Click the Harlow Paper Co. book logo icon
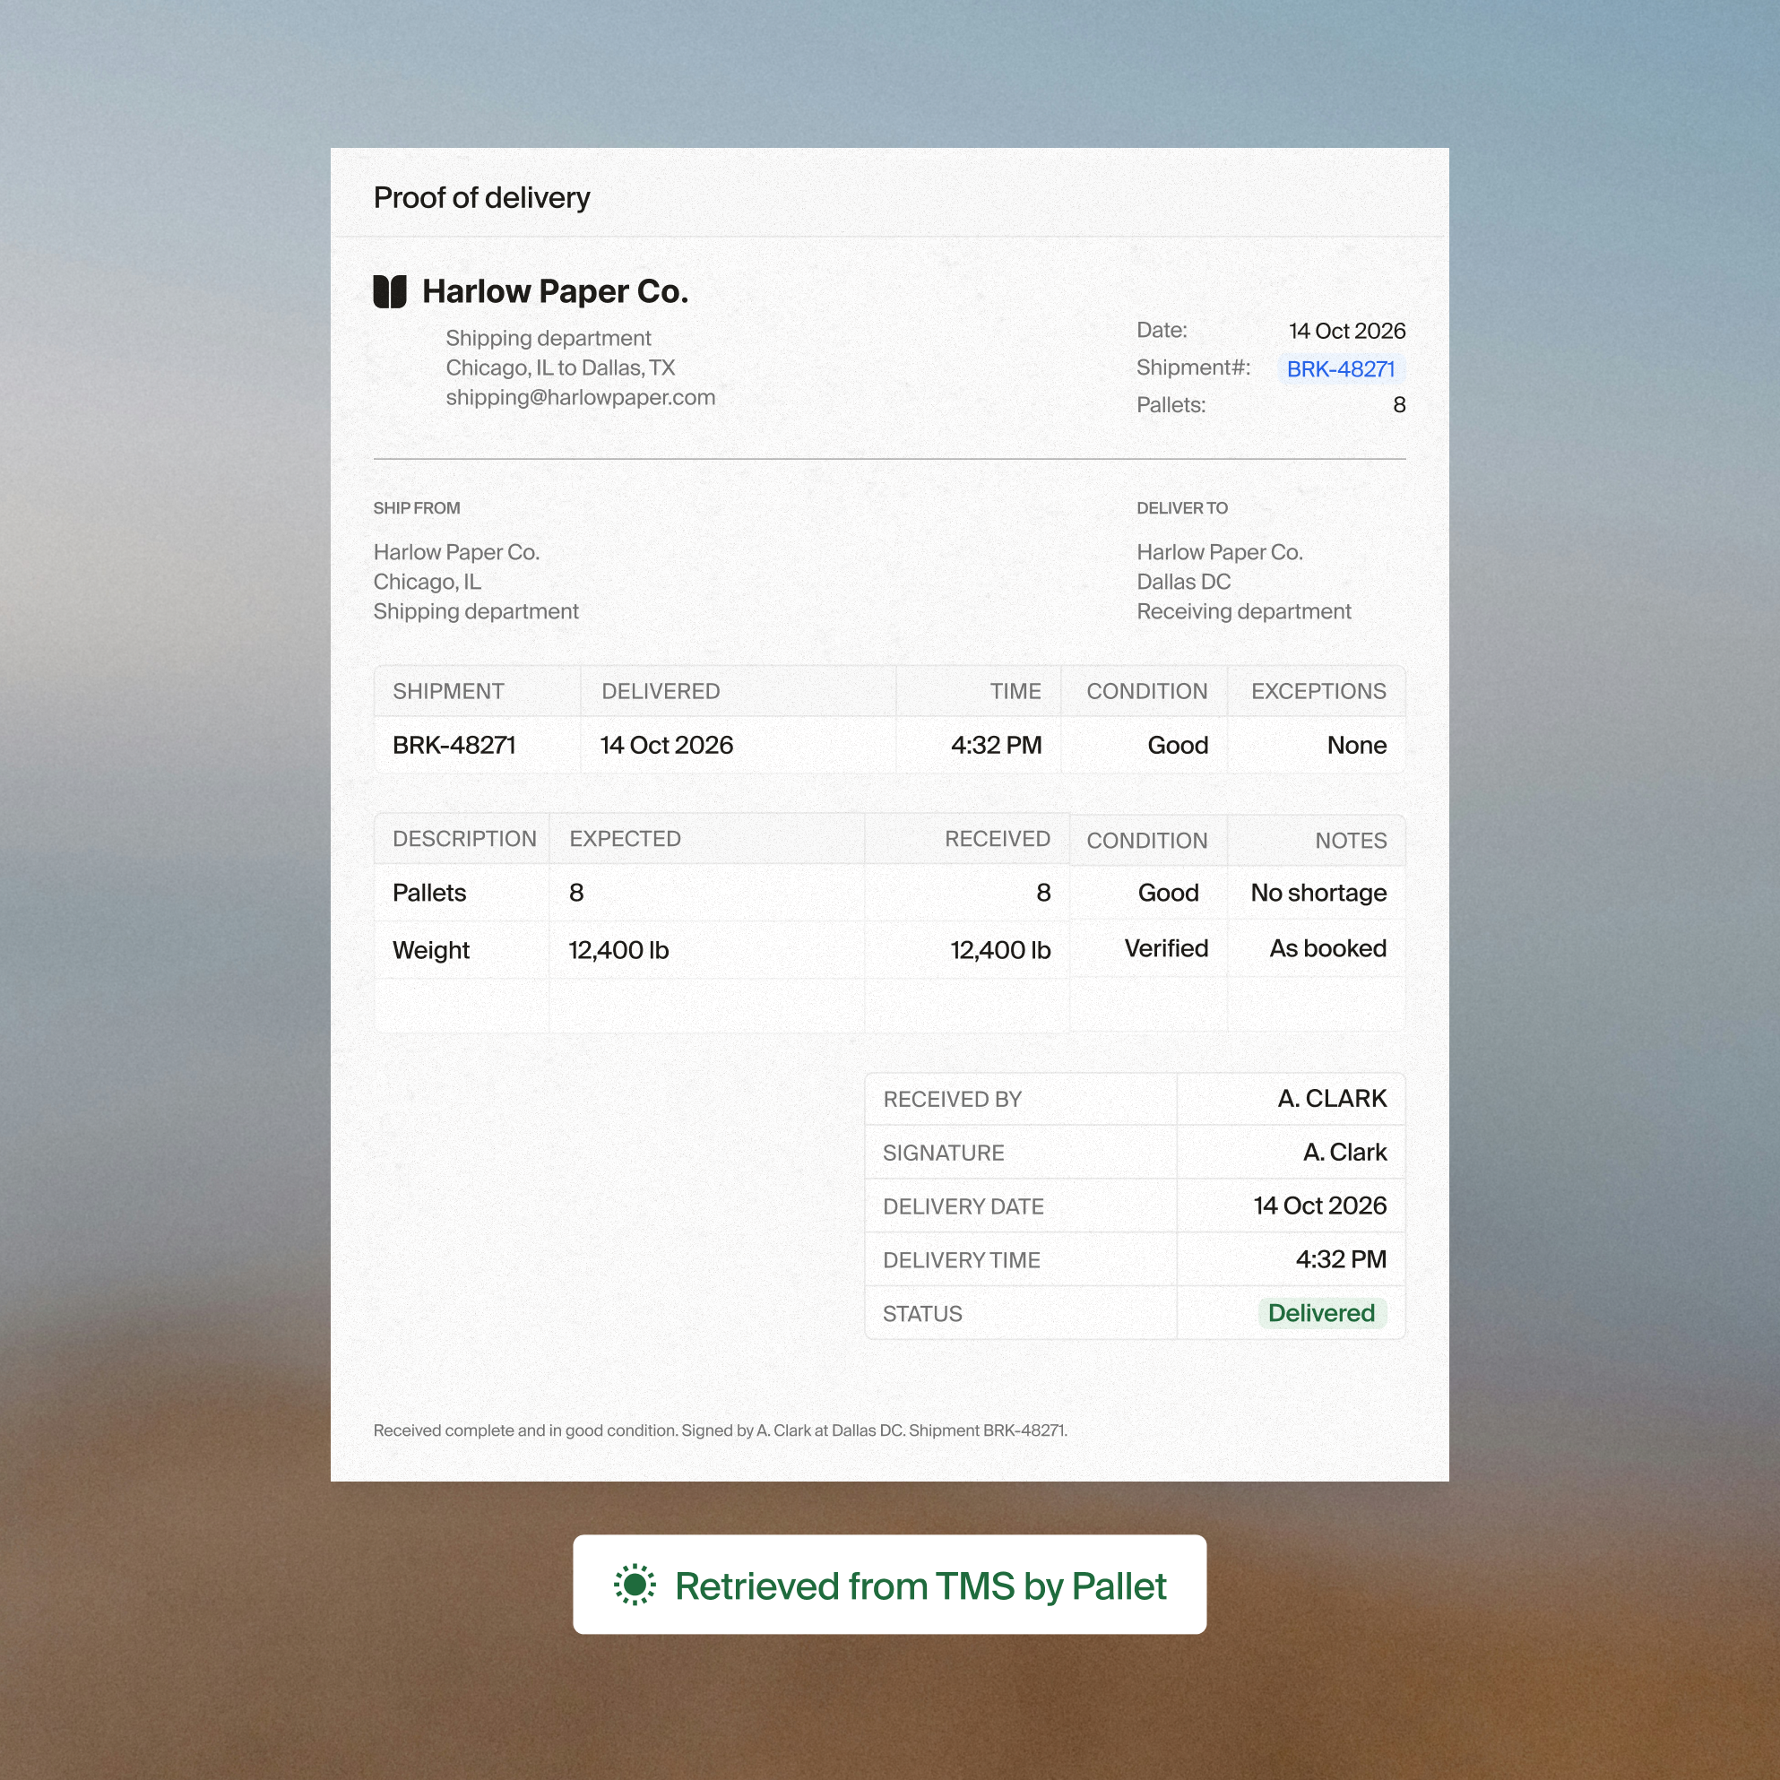 pos(390,291)
